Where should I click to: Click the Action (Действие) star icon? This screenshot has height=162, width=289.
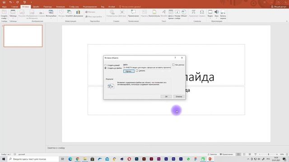coord(122,12)
